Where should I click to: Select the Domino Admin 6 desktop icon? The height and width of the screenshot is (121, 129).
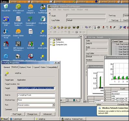18,34
